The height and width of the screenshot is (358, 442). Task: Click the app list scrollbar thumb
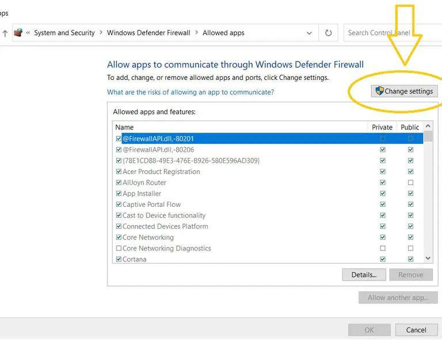[x=428, y=136]
